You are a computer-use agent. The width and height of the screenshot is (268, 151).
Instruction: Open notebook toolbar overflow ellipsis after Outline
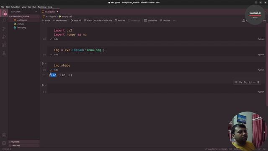click(x=174, y=21)
